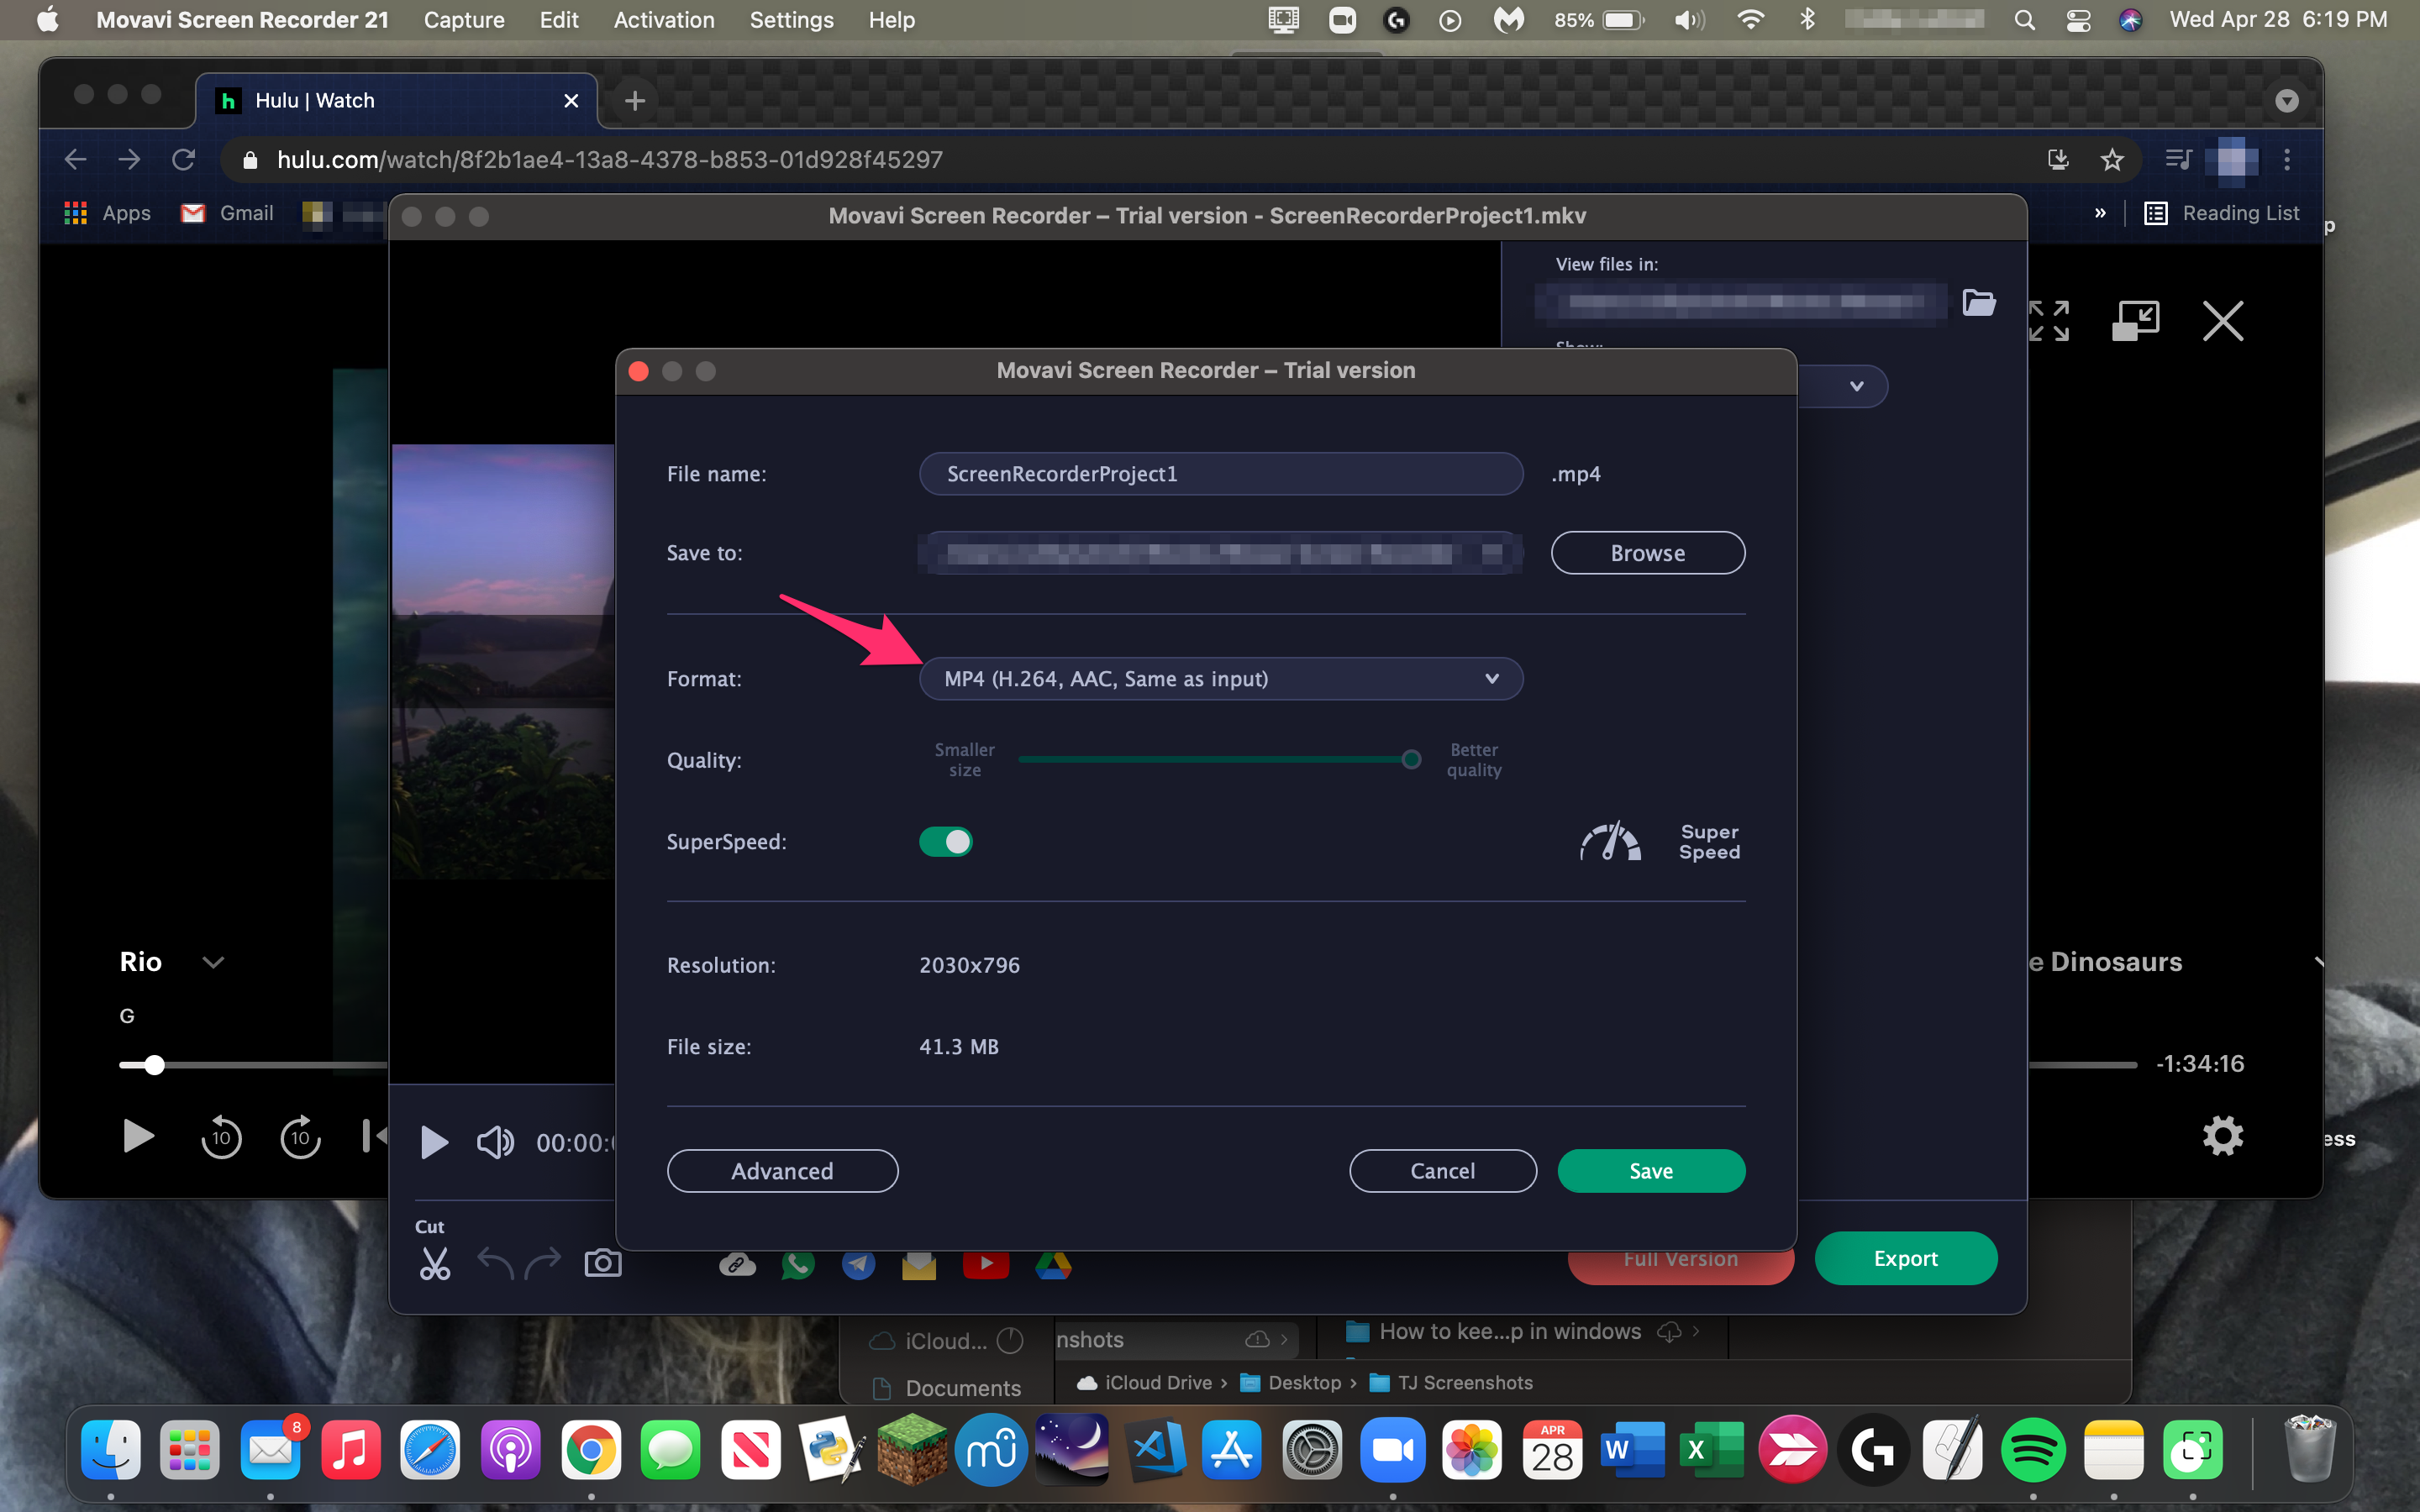Open folder icon next to View files in
The width and height of the screenshot is (2420, 1512).
(x=1978, y=302)
